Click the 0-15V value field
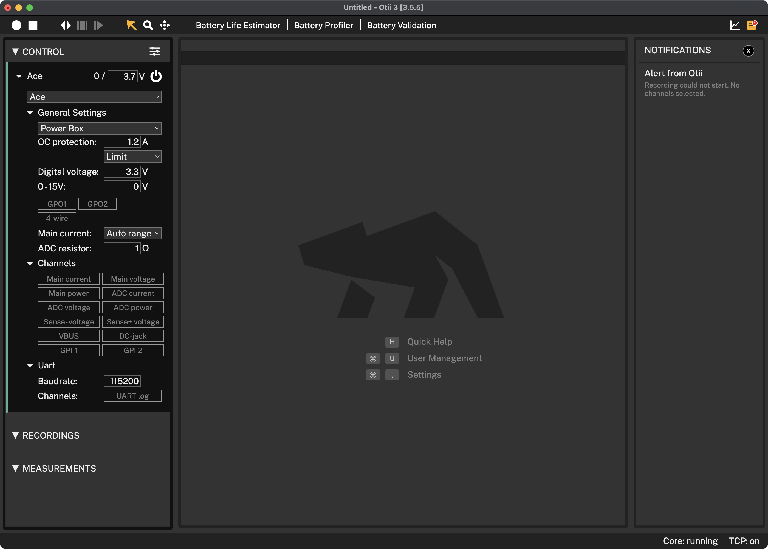Viewport: 768px width, 549px height. click(122, 187)
